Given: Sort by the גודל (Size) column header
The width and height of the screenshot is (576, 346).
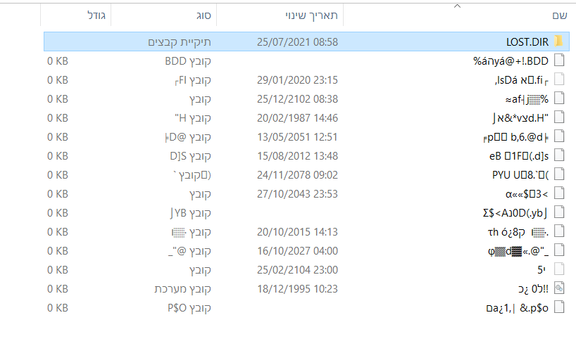Looking at the screenshot, I should click(x=95, y=15).
